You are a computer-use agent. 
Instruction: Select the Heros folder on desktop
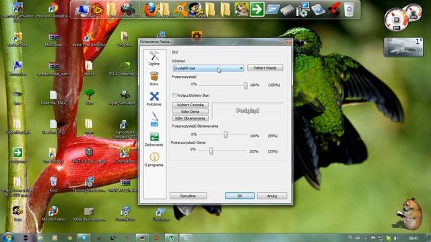[89, 69]
